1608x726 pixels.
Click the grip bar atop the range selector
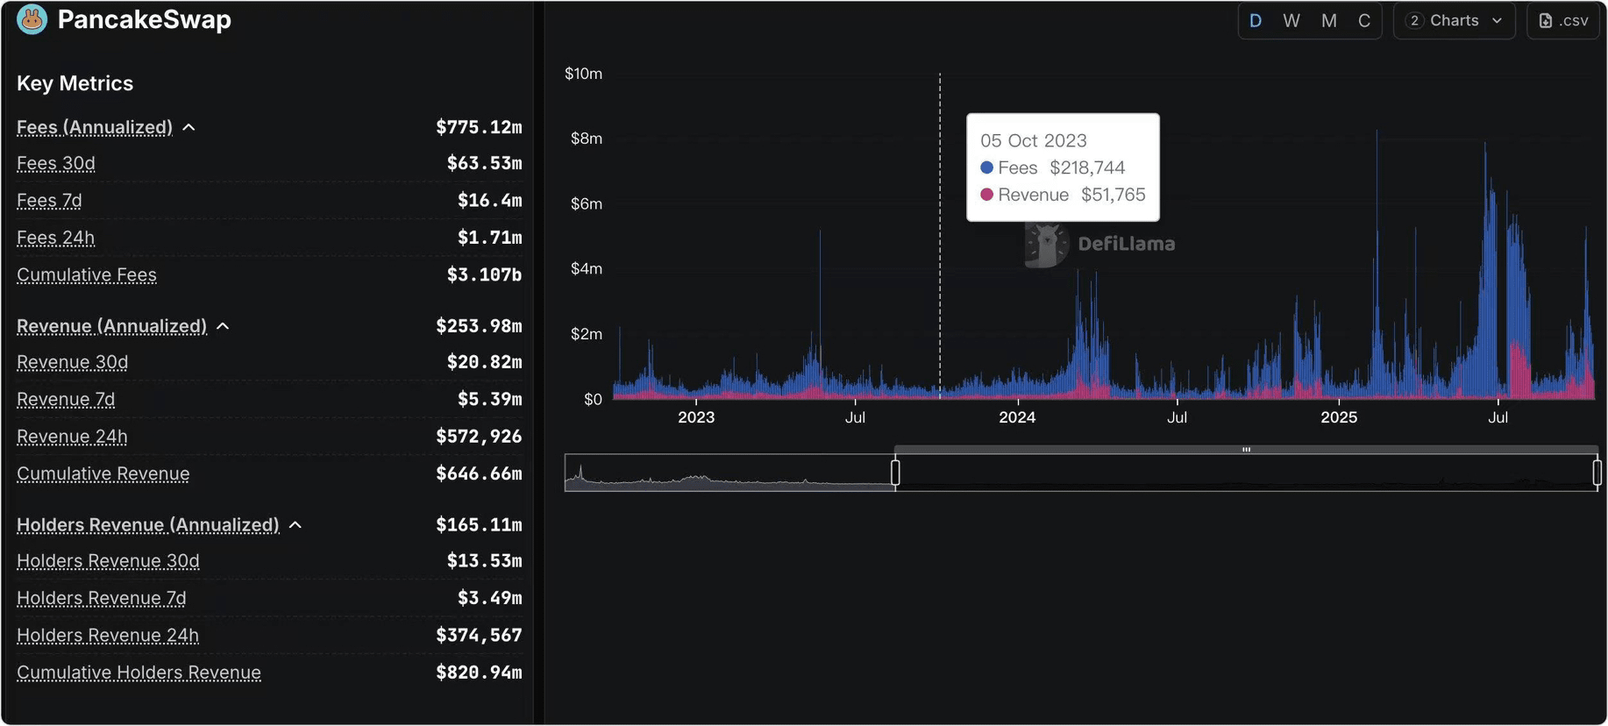pyautogui.click(x=1246, y=450)
